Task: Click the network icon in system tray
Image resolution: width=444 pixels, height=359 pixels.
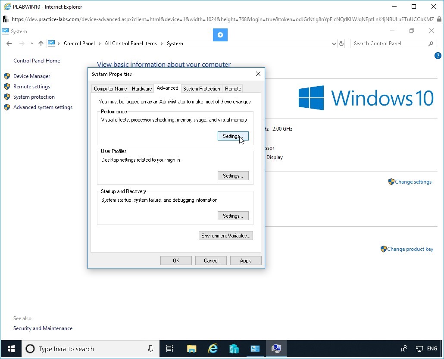Action: click(x=419, y=349)
